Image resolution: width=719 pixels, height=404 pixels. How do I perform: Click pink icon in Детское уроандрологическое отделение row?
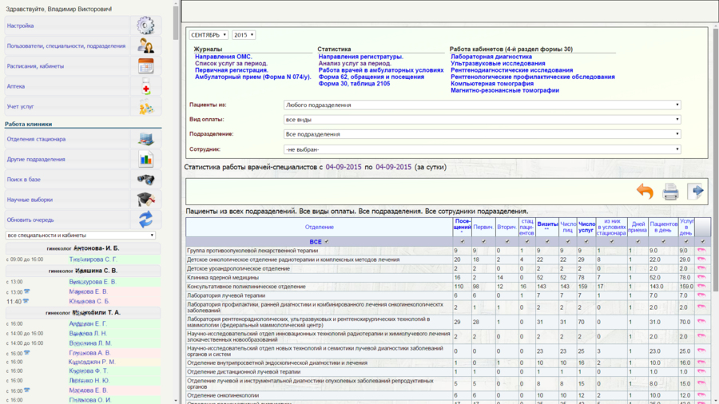click(701, 268)
